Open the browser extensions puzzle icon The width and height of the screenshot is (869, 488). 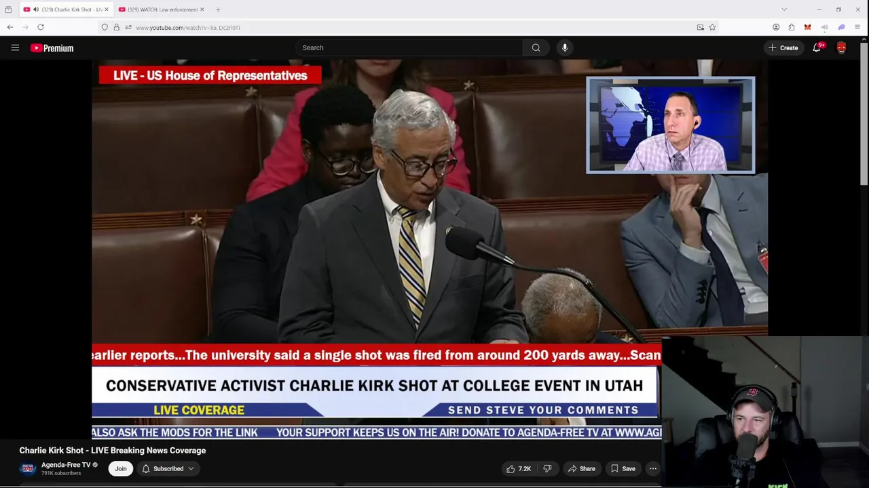[792, 27]
